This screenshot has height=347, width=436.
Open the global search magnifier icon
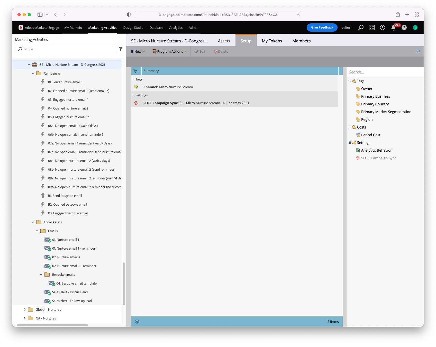(x=361, y=28)
